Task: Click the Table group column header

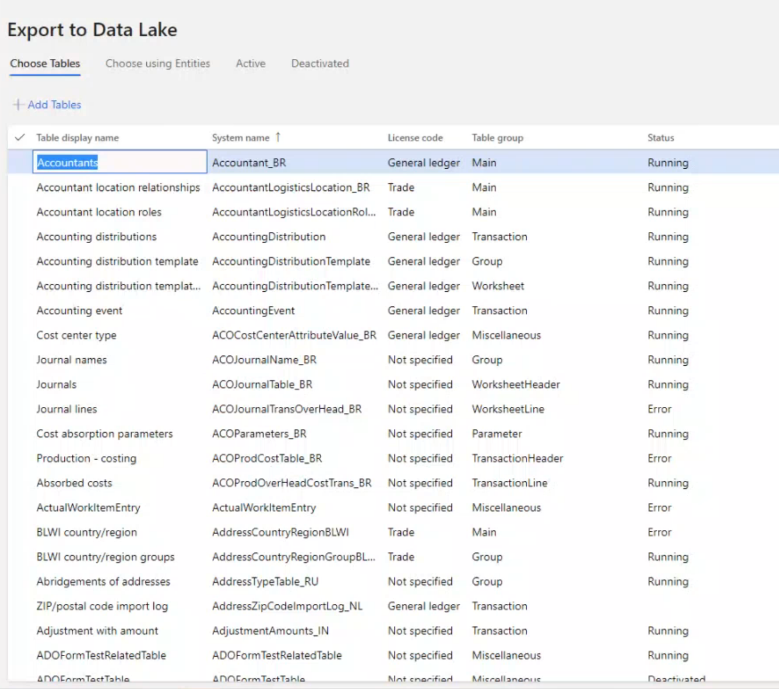Action: tap(497, 137)
